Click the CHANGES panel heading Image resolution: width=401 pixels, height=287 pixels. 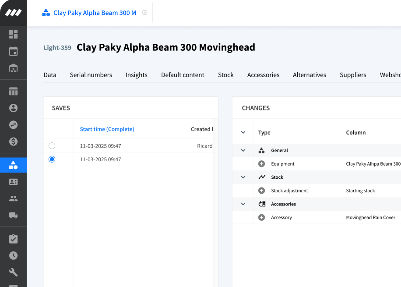pos(256,108)
